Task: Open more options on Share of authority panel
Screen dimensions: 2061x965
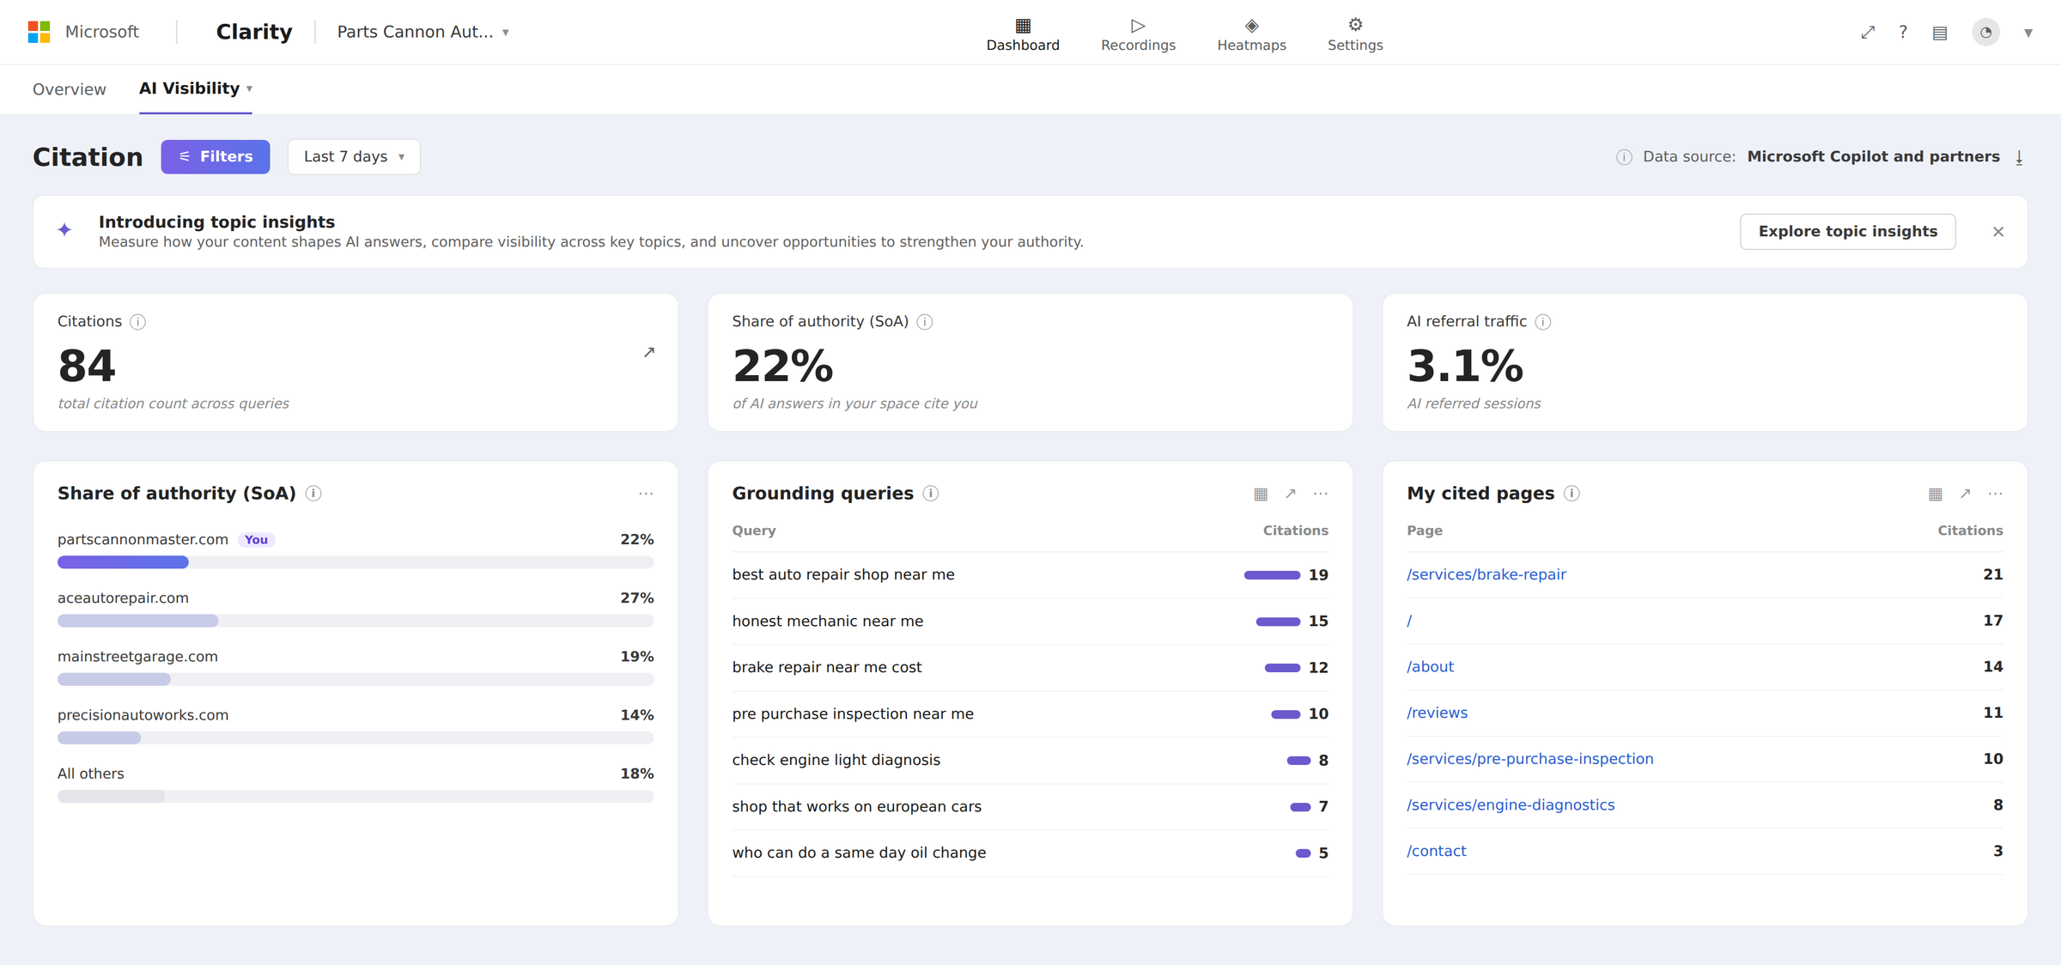Action: (646, 494)
